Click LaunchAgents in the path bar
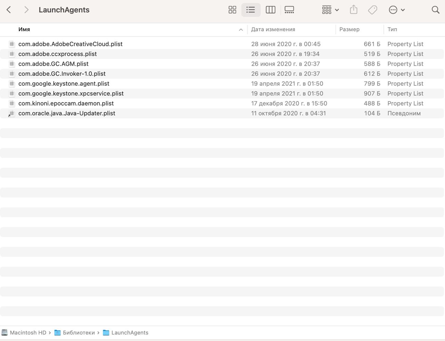This screenshot has height=341, width=445. [130, 333]
